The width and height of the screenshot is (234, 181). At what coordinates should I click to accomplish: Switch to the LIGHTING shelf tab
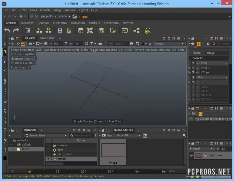tap(43, 23)
